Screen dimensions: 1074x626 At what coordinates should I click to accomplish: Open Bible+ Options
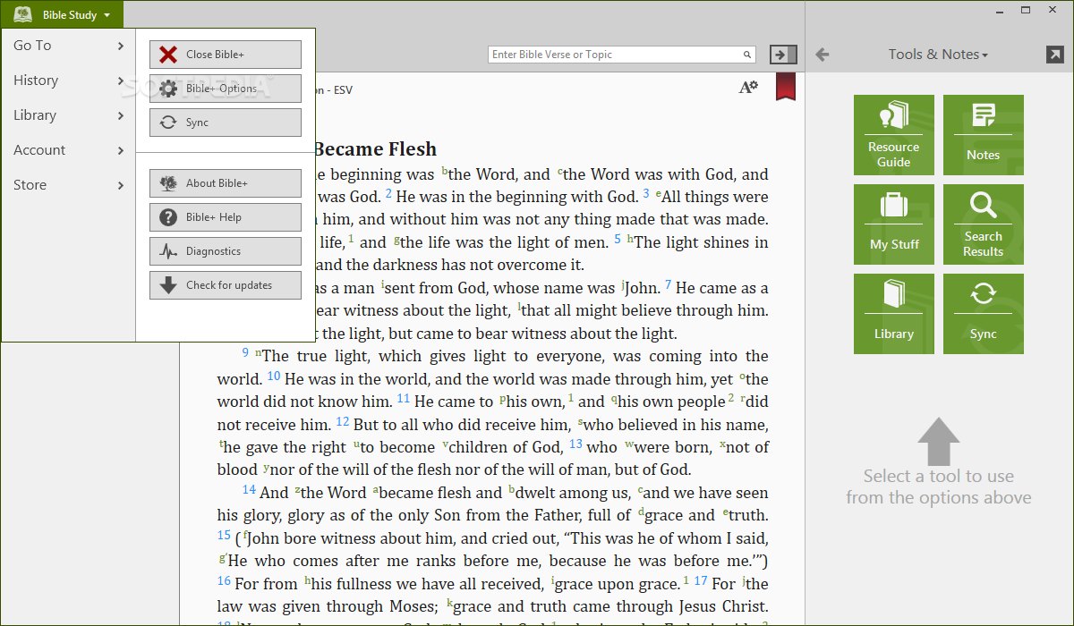coord(226,89)
